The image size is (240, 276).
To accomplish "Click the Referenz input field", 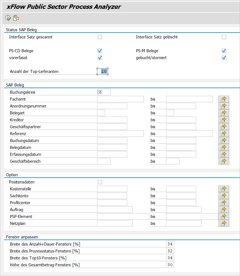I will click(x=120, y=133).
